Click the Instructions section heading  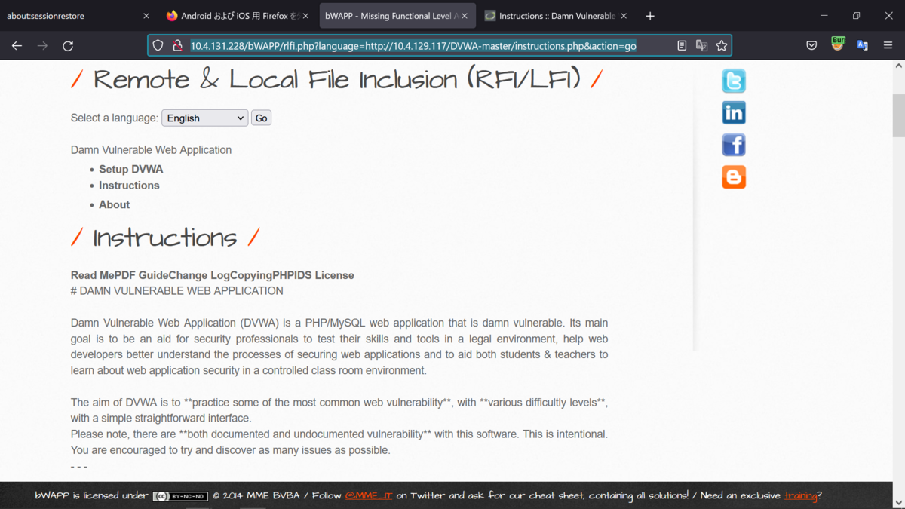pyautogui.click(x=165, y=238)
